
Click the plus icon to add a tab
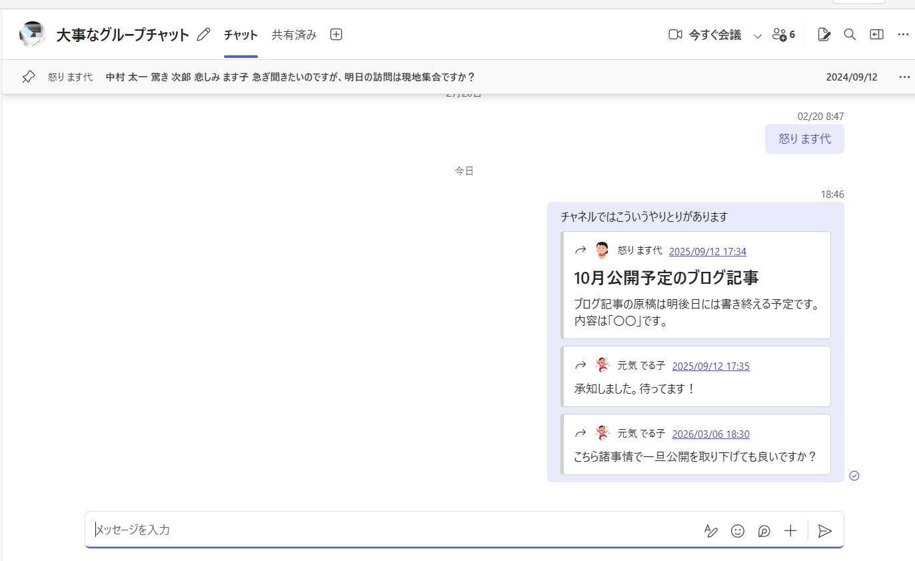[336, 35]
